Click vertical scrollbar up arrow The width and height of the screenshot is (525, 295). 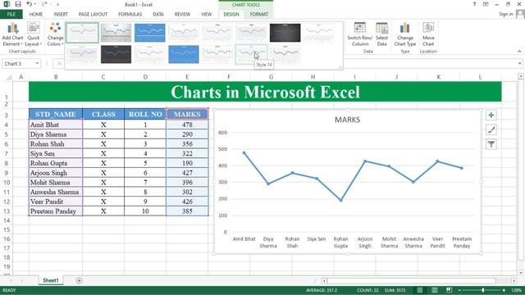(521, 76)
